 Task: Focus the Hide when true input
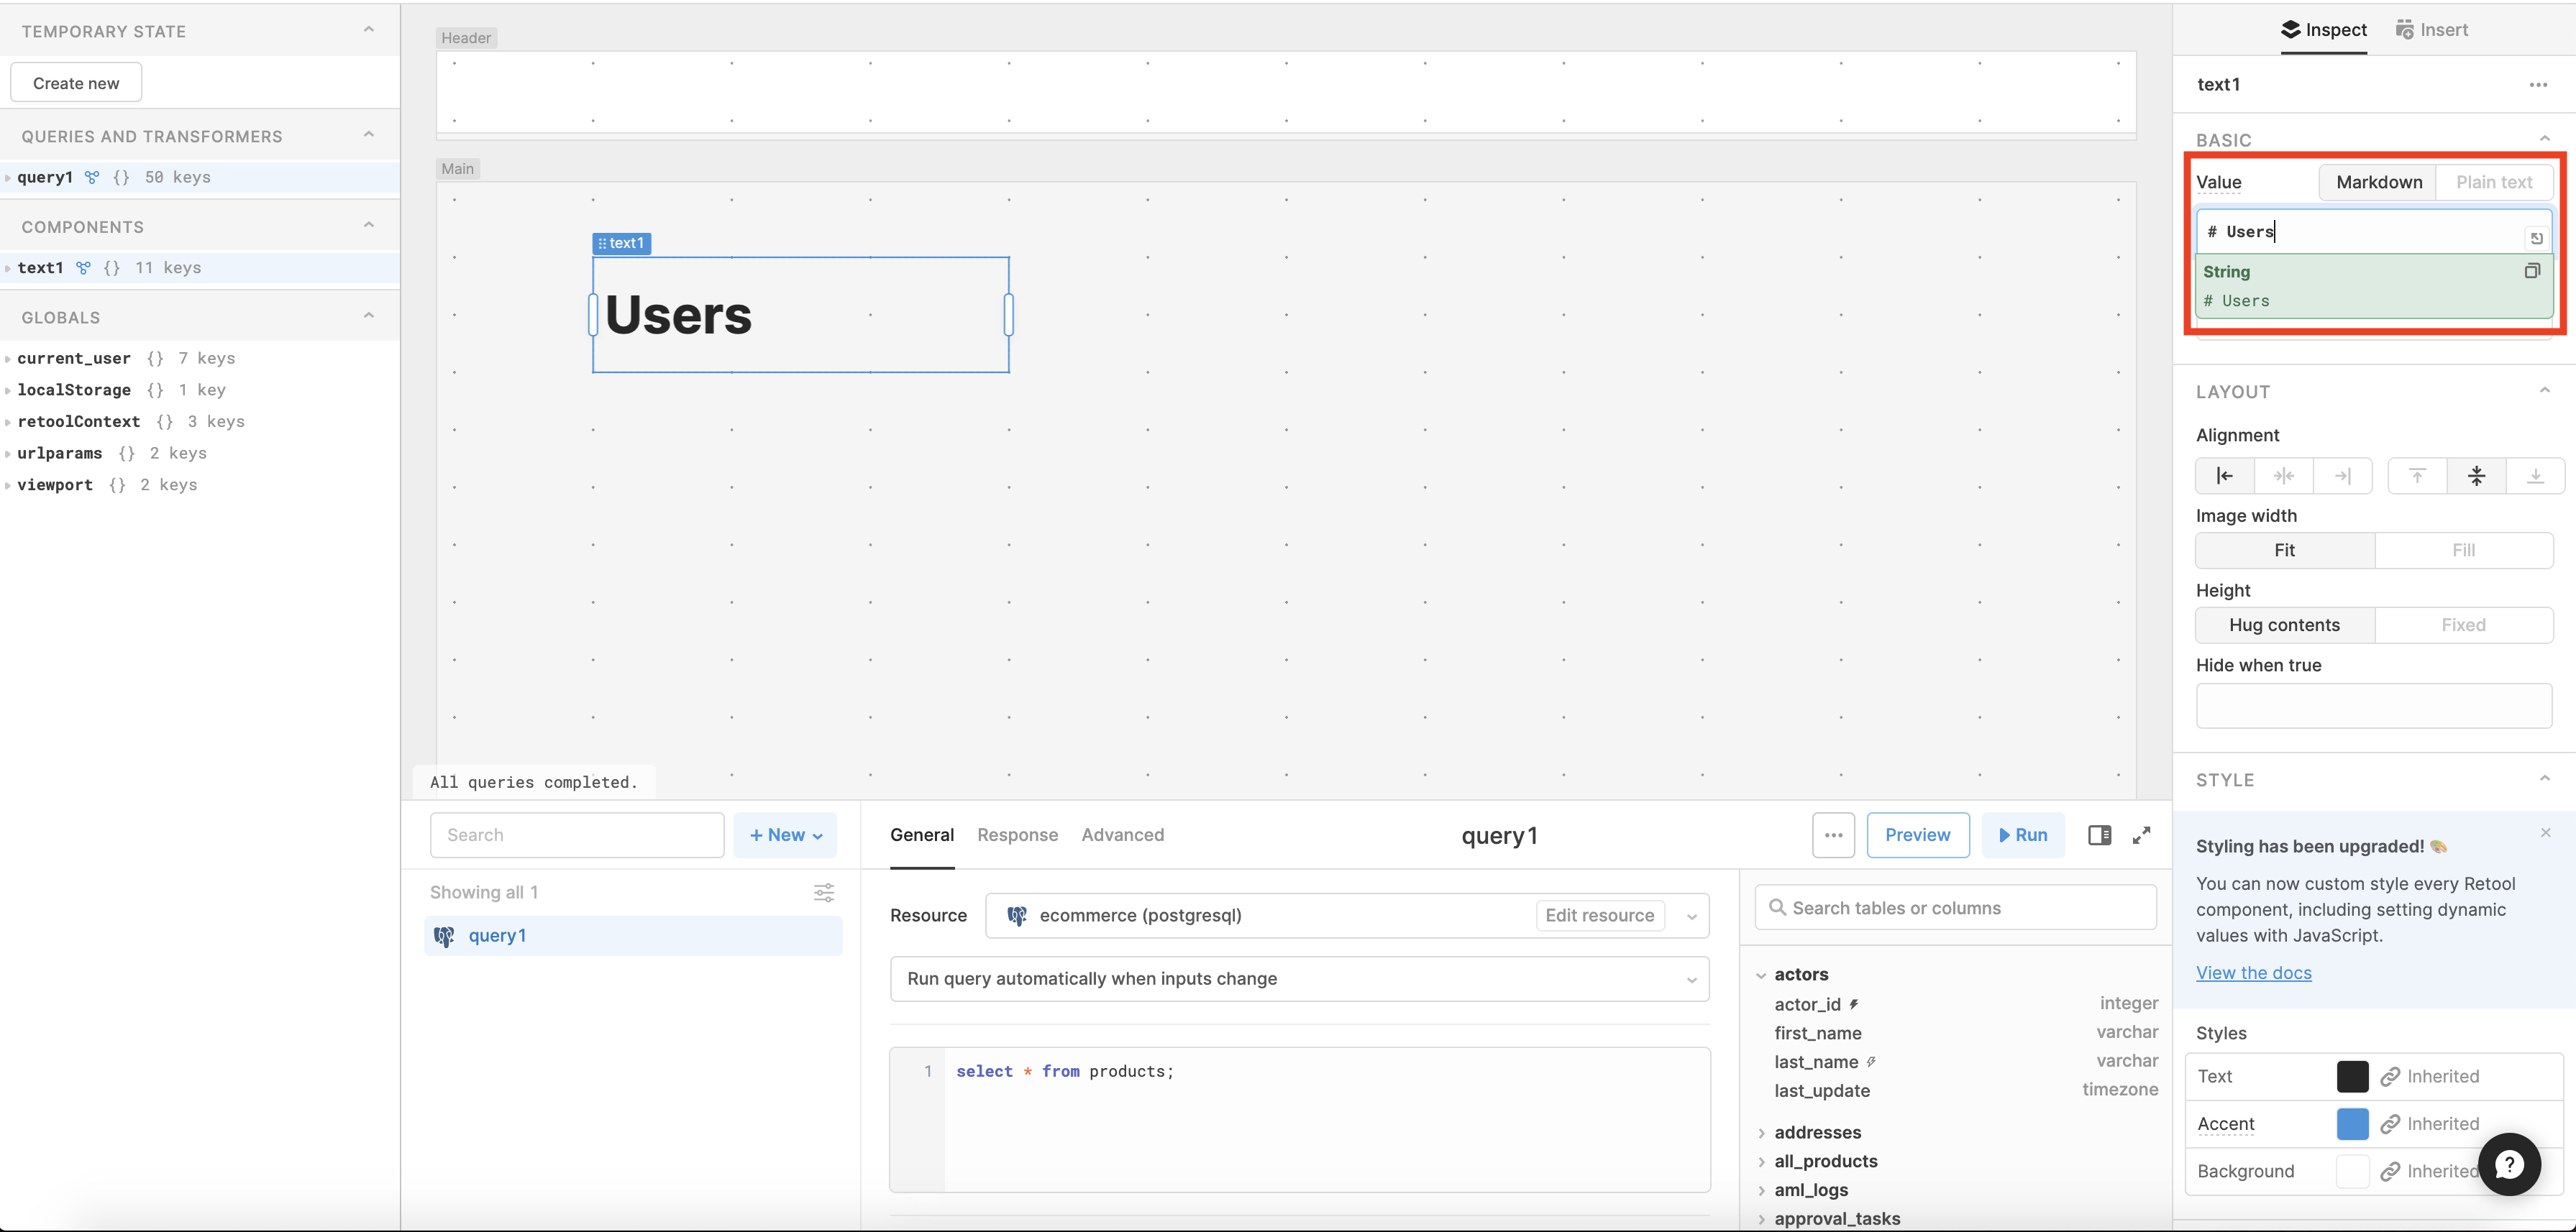coord(2373,705)
